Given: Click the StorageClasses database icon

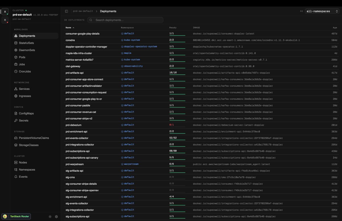Looking at the screenshot, I should tap(16, 145).
